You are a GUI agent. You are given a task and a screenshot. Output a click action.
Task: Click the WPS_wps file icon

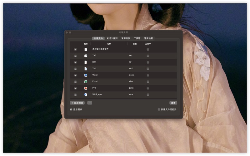coord(86,95)
